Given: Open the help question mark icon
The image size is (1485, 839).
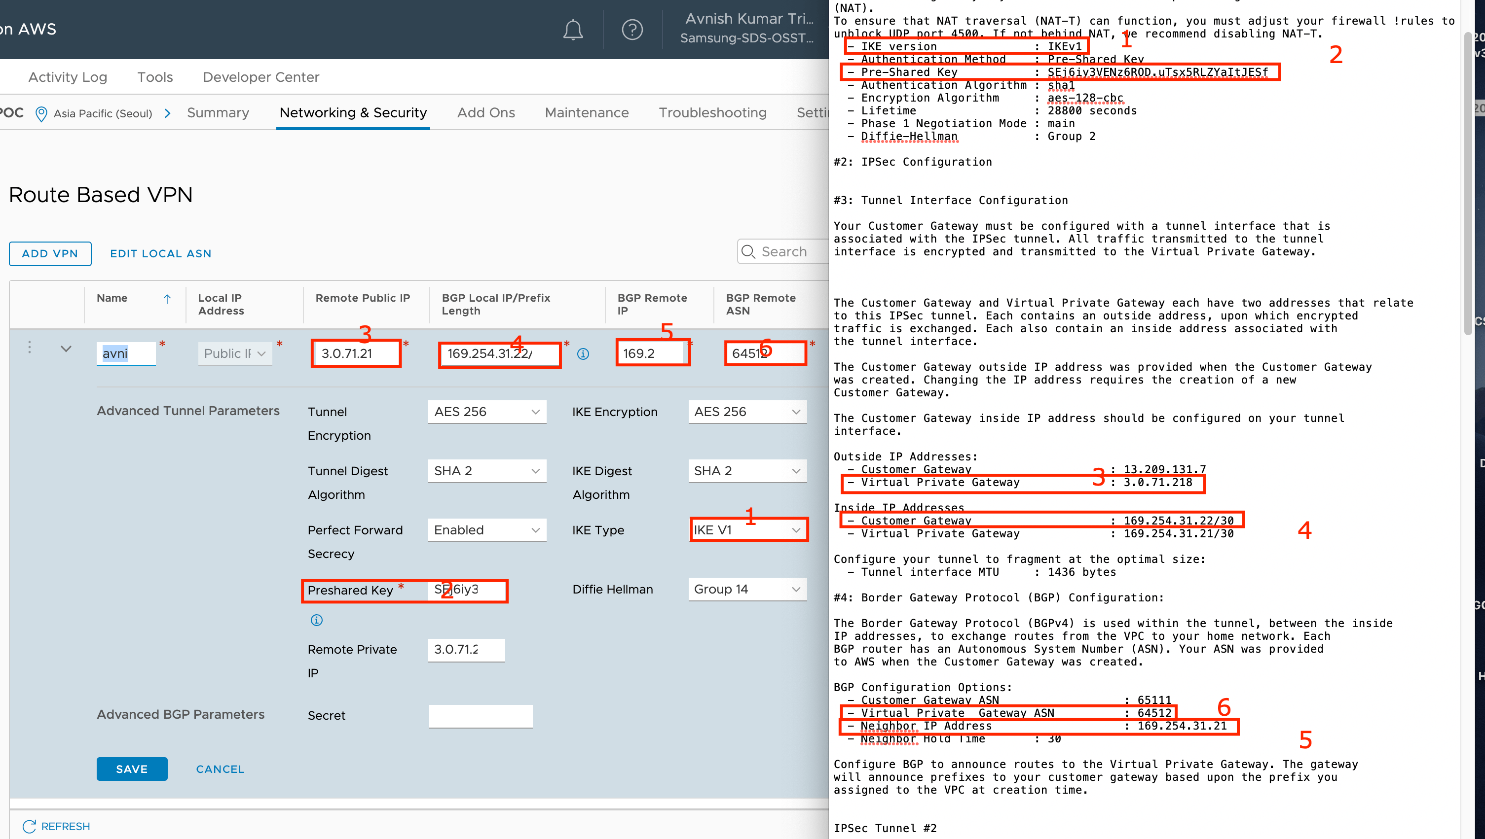Looking at the screenshot, I should pos(632,30).
